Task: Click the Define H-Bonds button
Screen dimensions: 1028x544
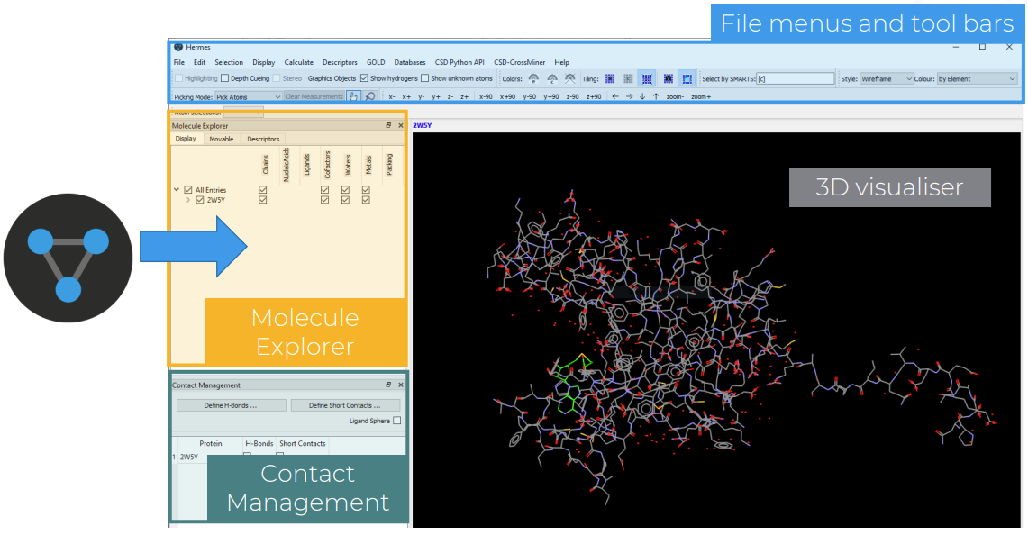Action: 231,405
